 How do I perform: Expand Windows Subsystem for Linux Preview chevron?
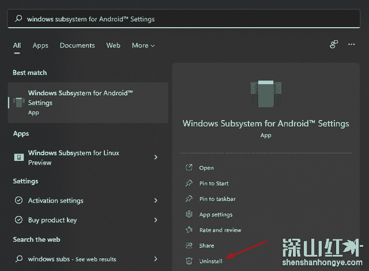(156, 157)
